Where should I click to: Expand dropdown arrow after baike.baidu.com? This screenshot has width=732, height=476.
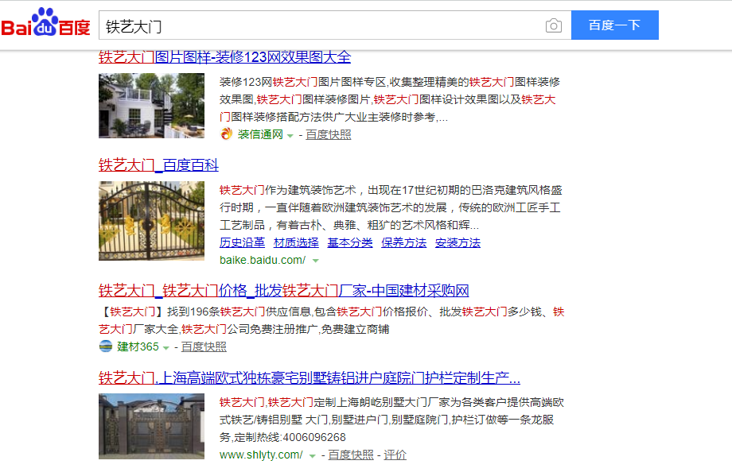pyautogui.click(x=315, y=261)
